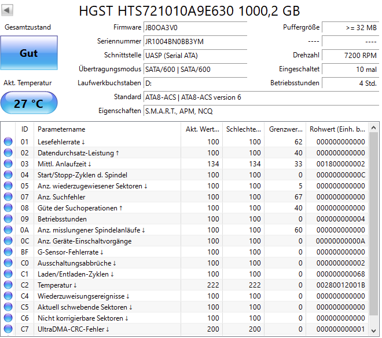Click status orb for Lesefehlerrate row
The width and height of the screenshot is (382, 338).
[x=8, y=141]
